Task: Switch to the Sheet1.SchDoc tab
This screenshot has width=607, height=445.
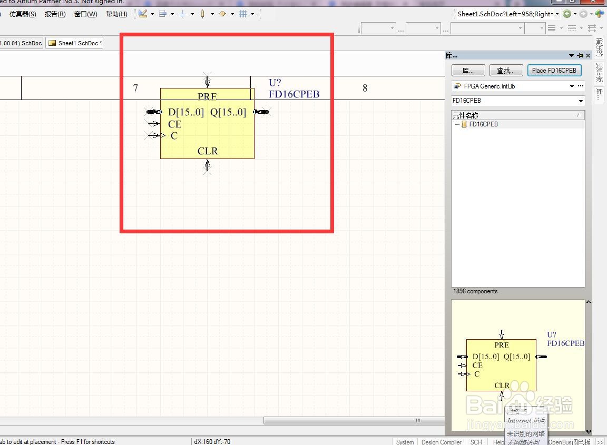Action: pyautogui.click(x=74, y=43)
